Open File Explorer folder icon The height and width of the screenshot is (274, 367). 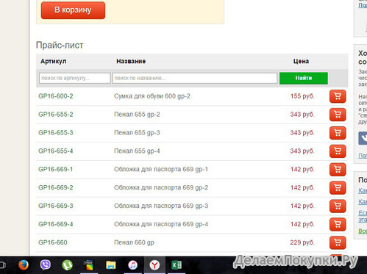[x=111, y=265]
